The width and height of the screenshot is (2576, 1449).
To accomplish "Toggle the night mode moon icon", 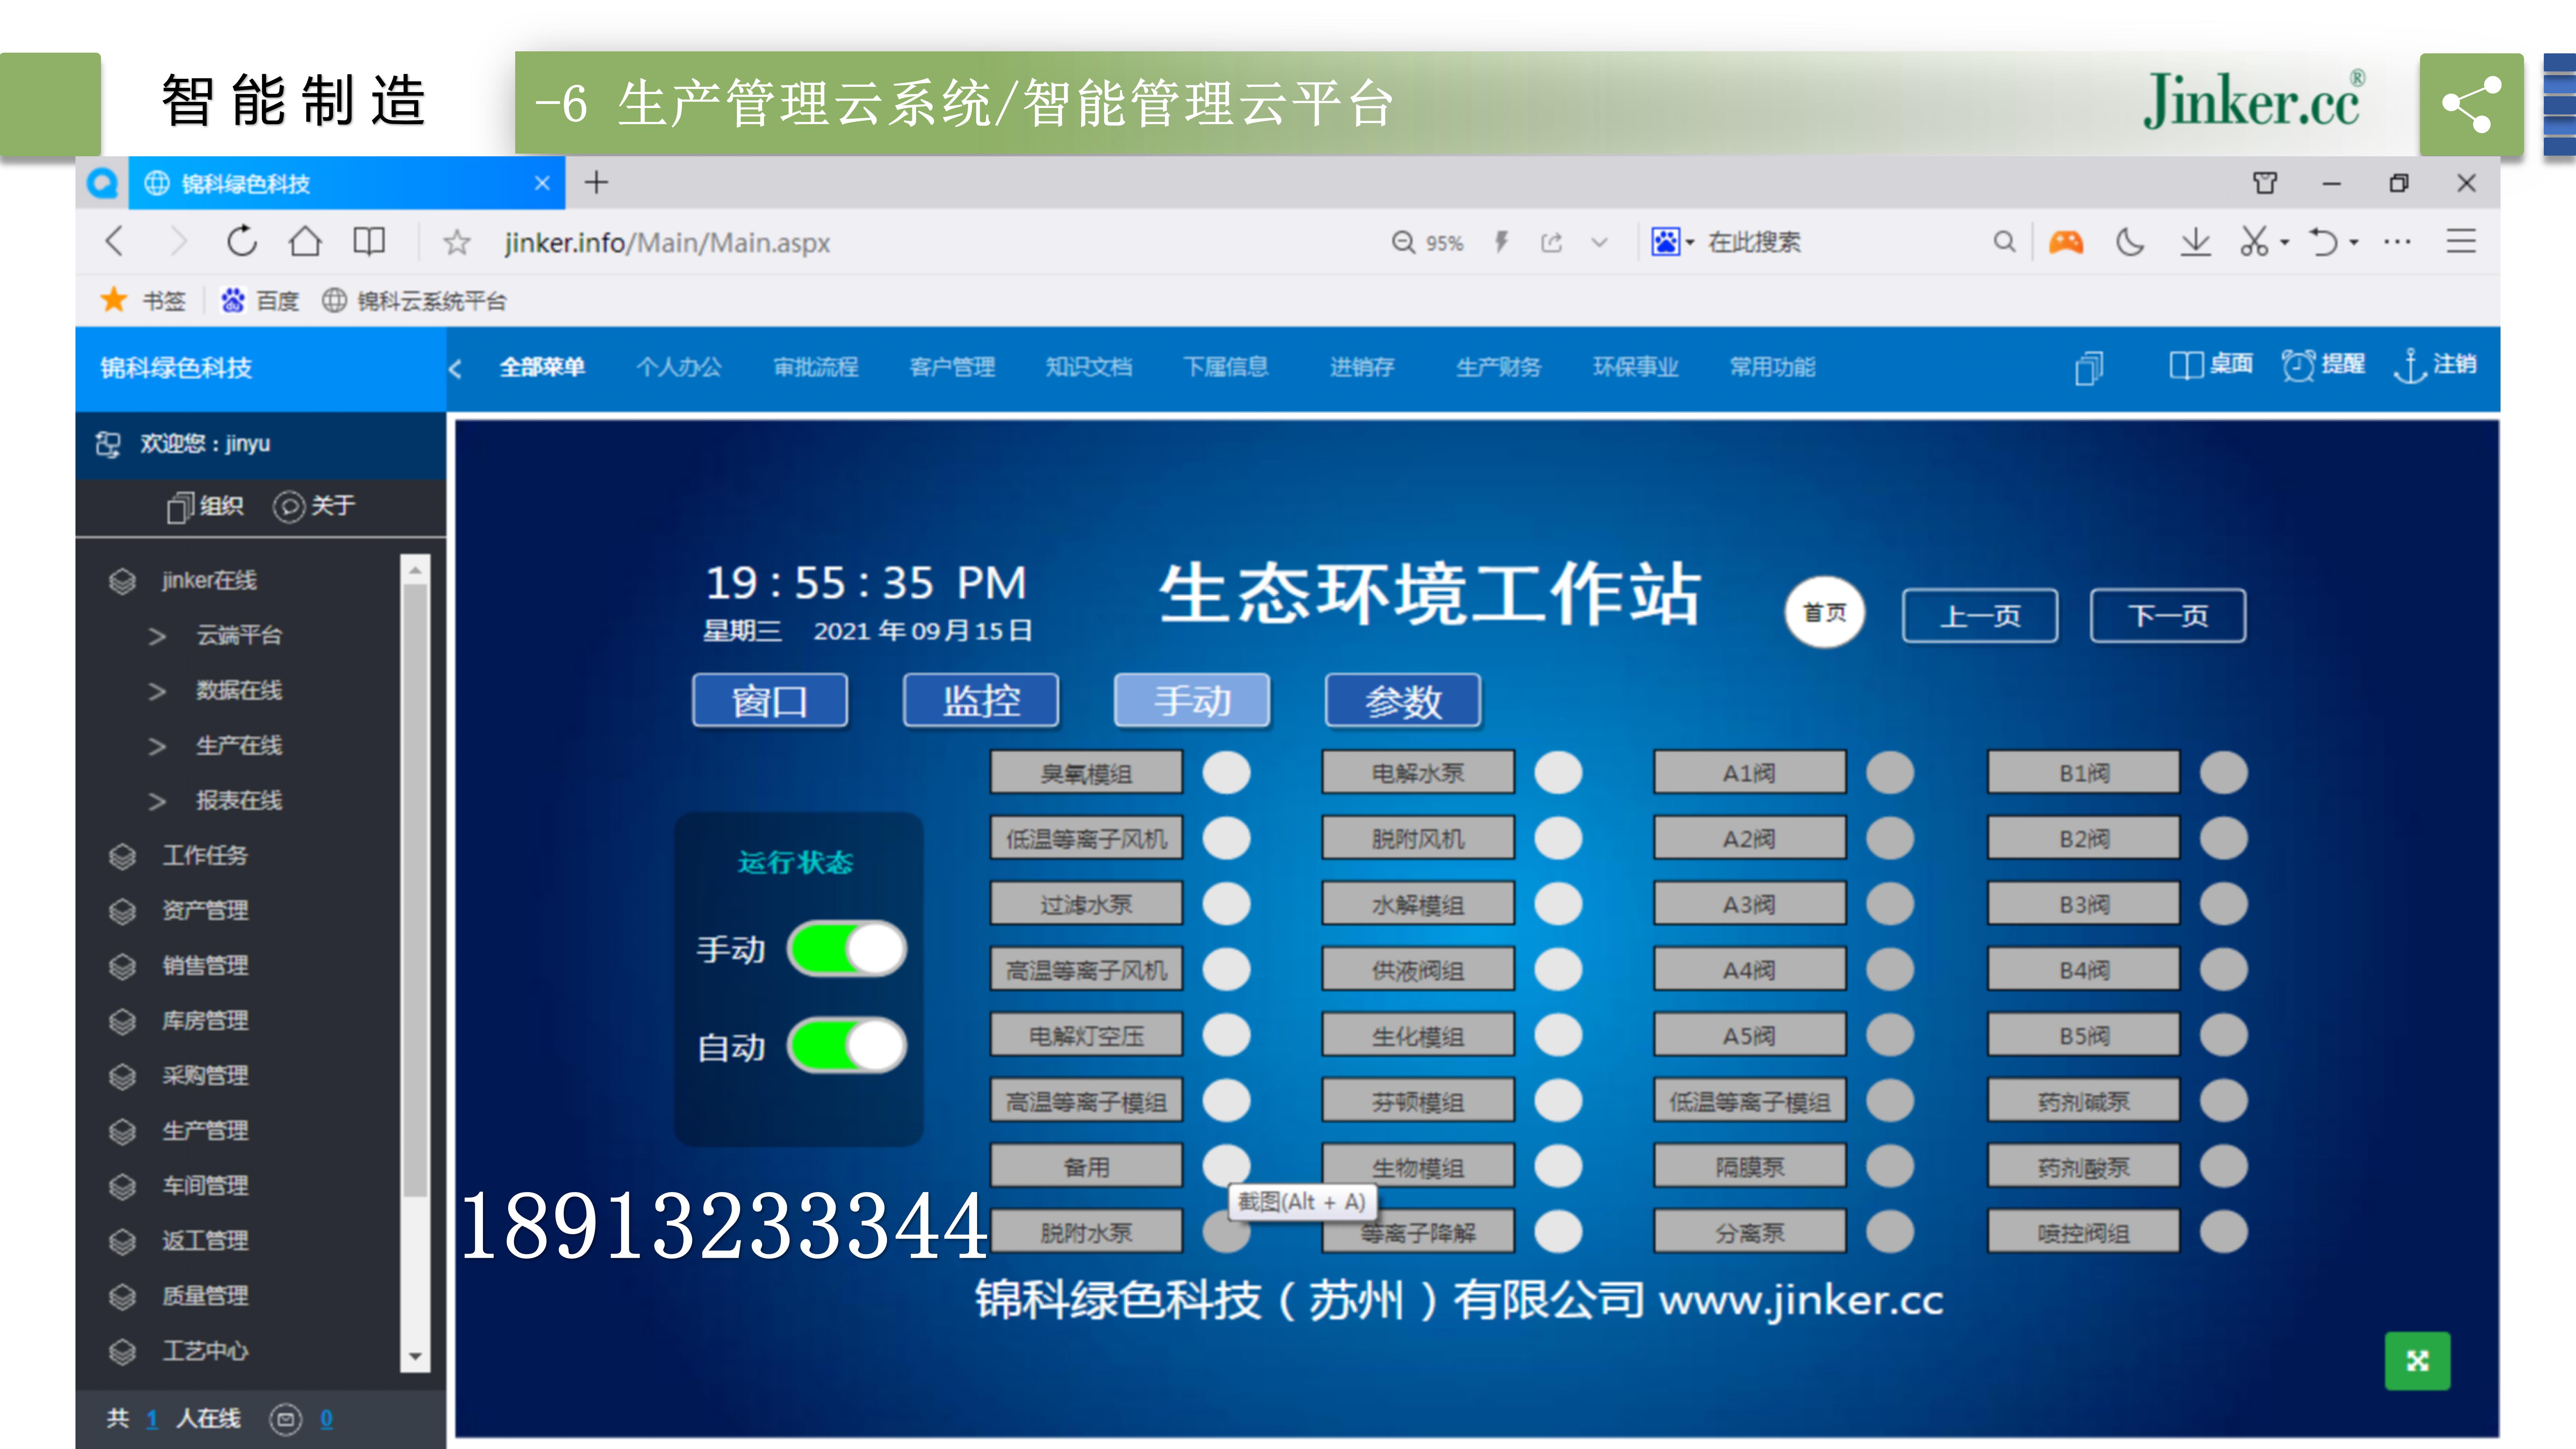I will [2130, 242].
